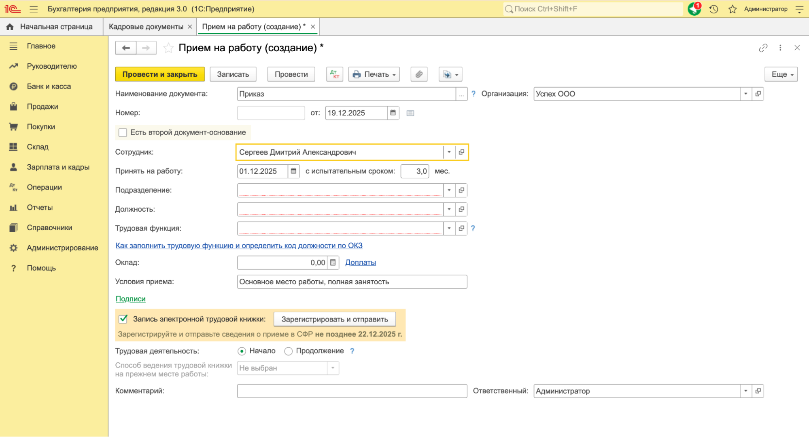Expand the Должность dropdown arrow
Screen dimensions: 809x437
tap(449, 209)
